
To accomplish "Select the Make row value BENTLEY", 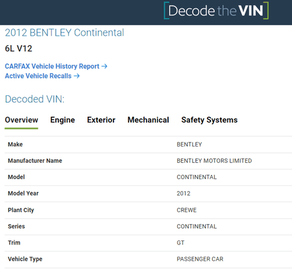I will pos(189,145).
